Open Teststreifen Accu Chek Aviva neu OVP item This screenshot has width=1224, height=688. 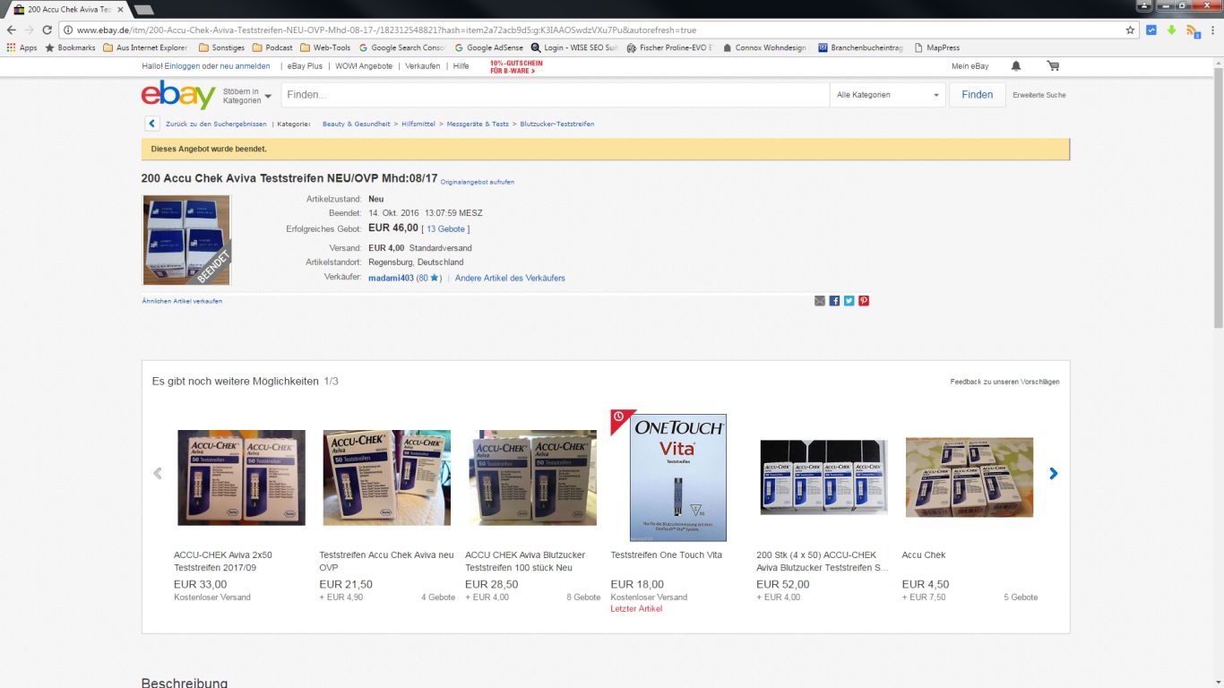(386, 477)
